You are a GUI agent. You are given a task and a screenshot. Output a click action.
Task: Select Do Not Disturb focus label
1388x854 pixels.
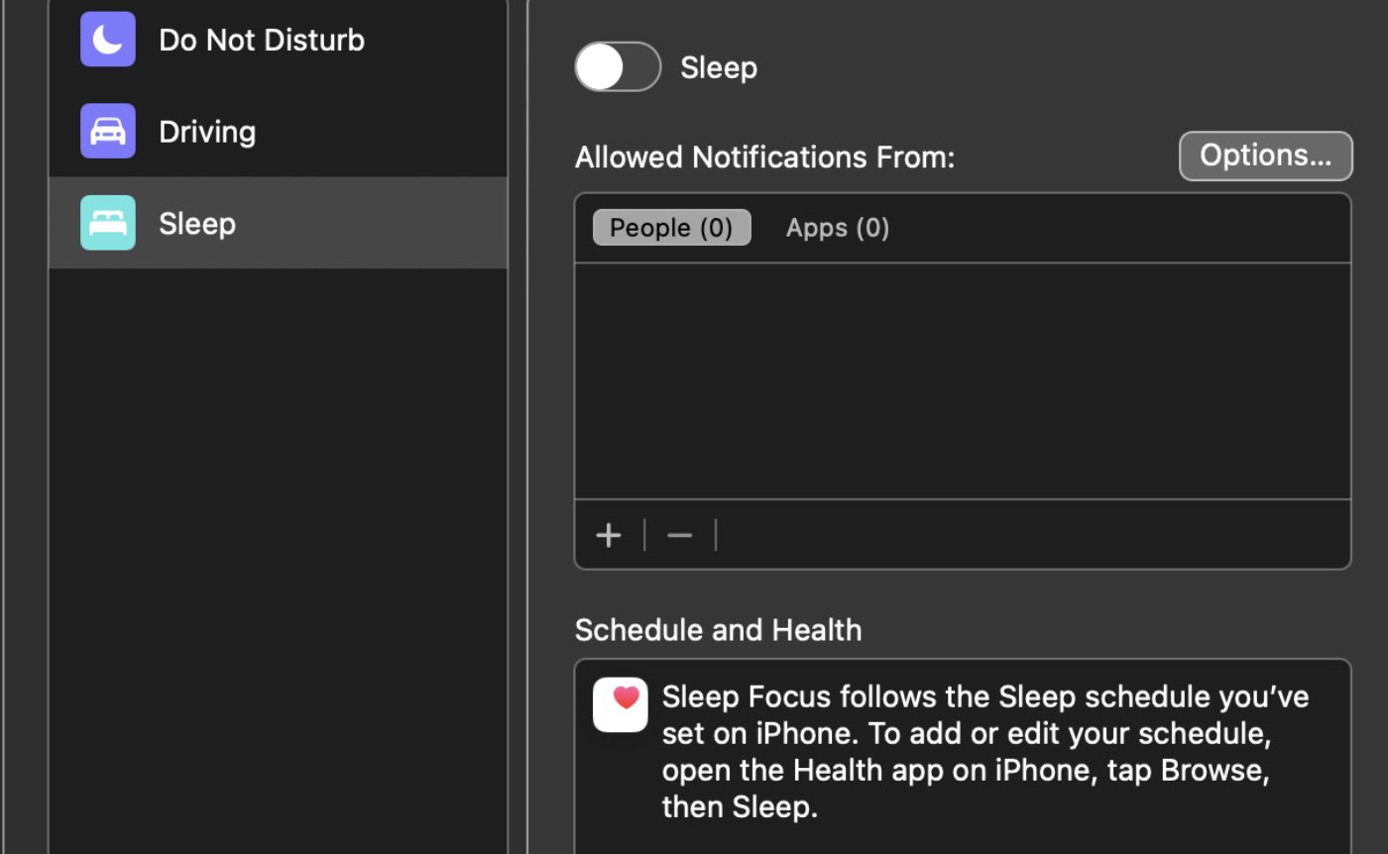pyautogui.click(x=262, y=40)
